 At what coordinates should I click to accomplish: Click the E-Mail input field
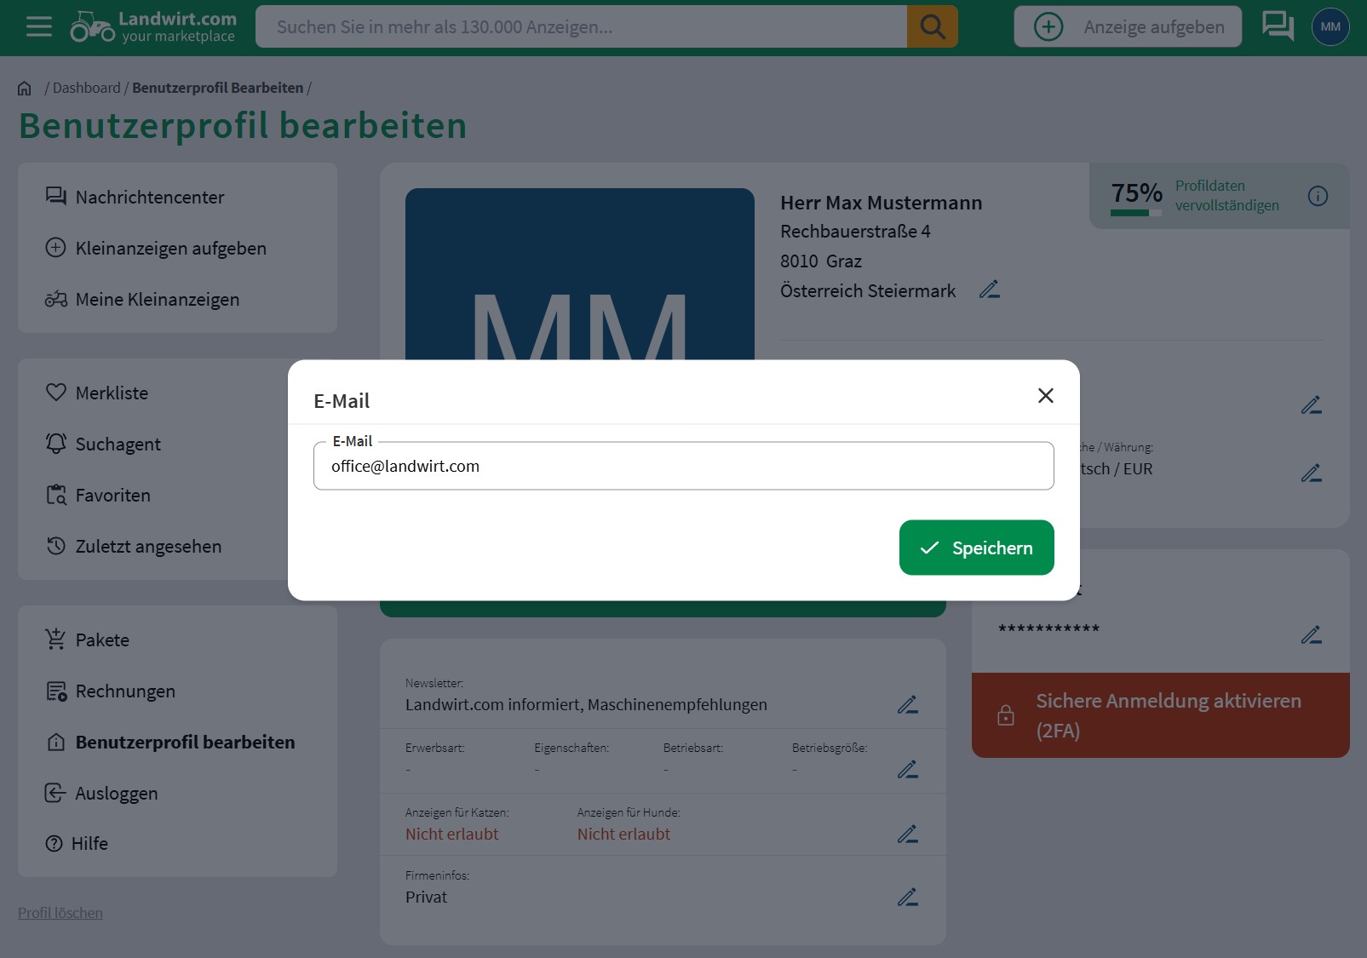[x=683, y=466]
